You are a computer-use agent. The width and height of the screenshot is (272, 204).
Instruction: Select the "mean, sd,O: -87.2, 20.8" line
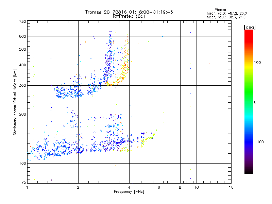(x=226, y=13)
